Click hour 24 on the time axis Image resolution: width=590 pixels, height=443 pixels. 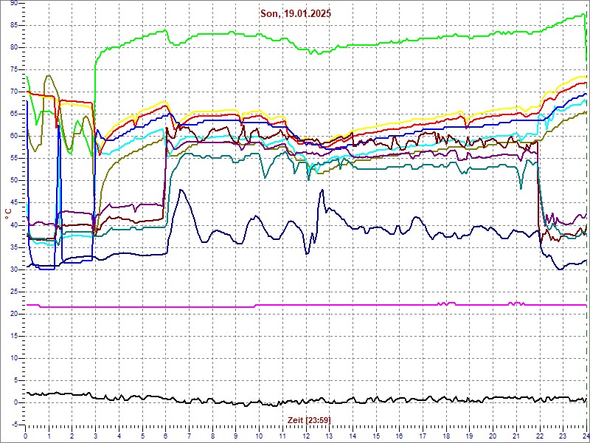(586, 435)
